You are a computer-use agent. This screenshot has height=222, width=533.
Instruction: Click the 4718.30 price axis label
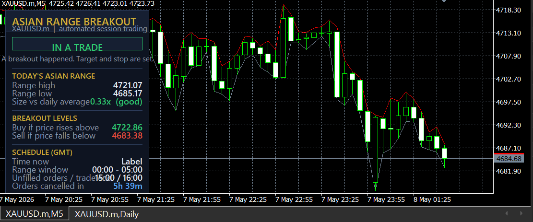click(509, 10)
